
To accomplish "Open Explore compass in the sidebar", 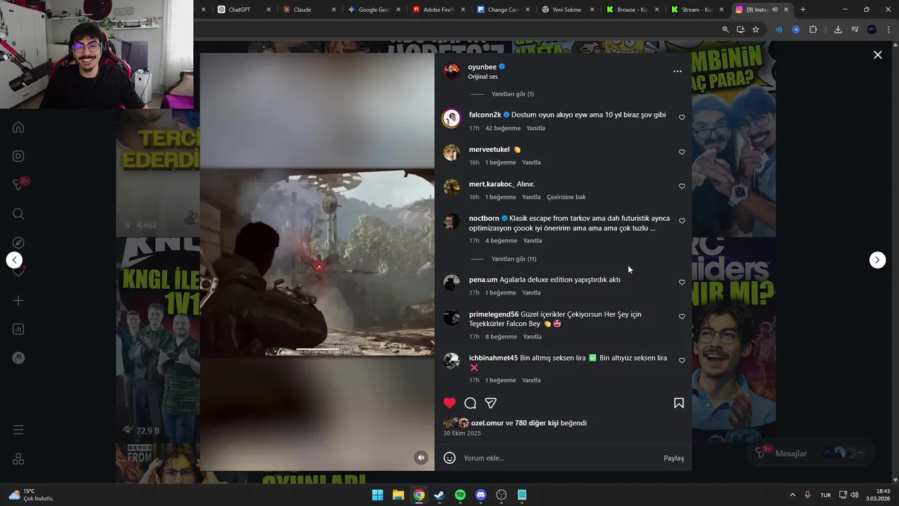I will [x=18, y=242].
